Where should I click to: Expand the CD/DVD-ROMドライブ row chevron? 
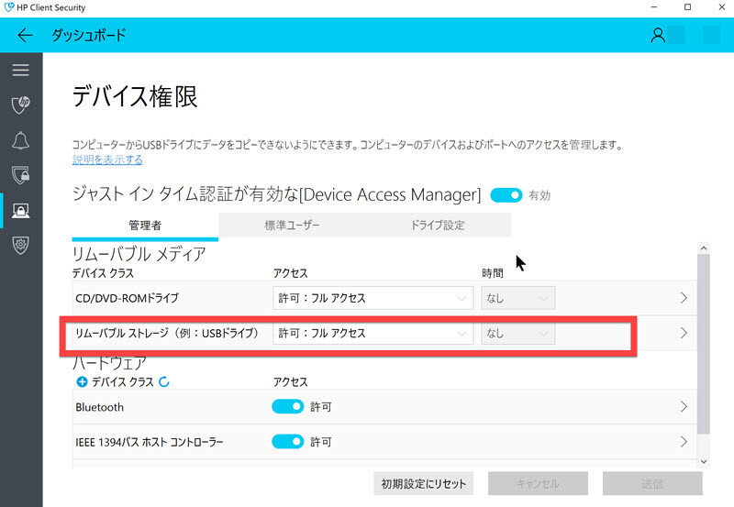coord(684,297)
